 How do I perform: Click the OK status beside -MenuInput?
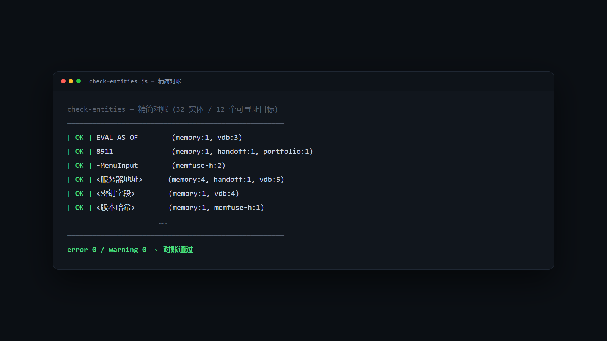click(80, 166)
